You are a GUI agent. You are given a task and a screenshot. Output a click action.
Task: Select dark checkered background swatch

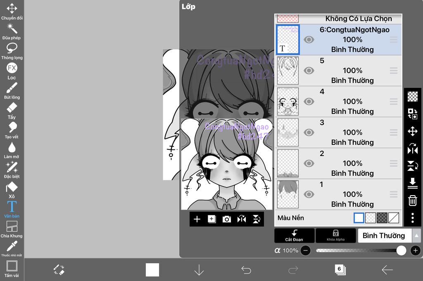[x=382, y=218]
